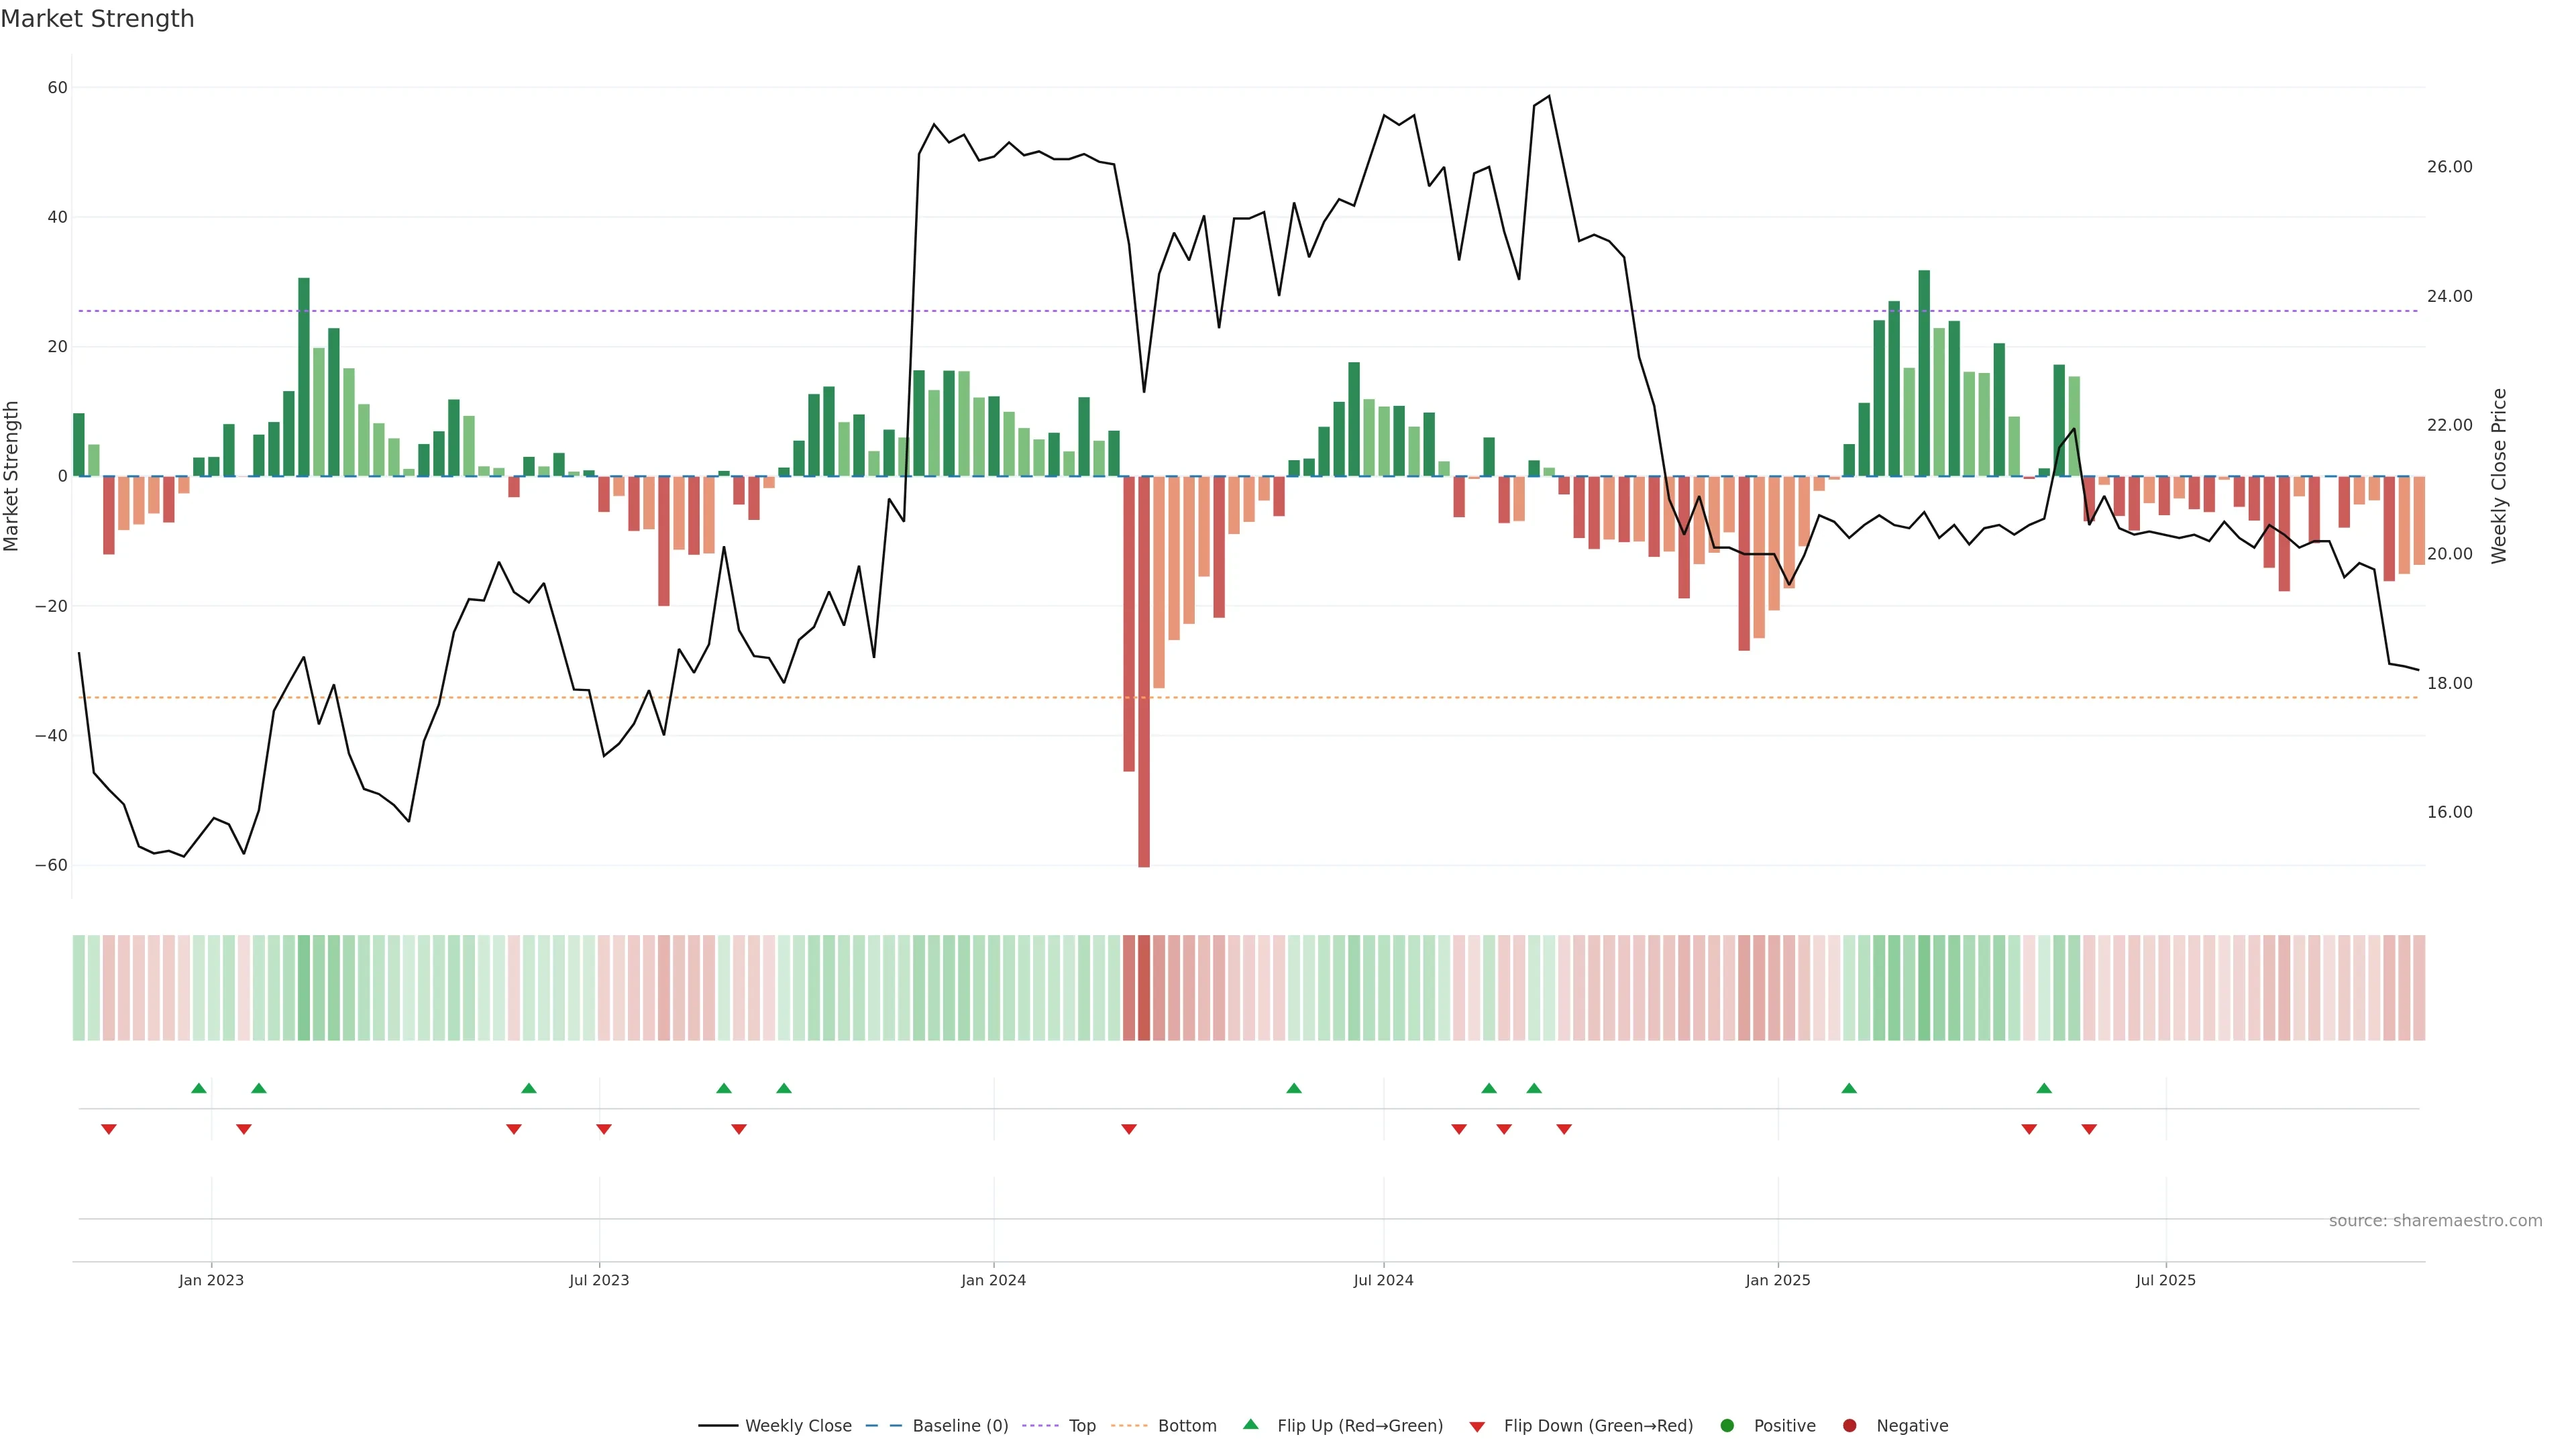Click the Market Strength chart title
The height and width of the screenshot is (1449, 2576).
97,19
